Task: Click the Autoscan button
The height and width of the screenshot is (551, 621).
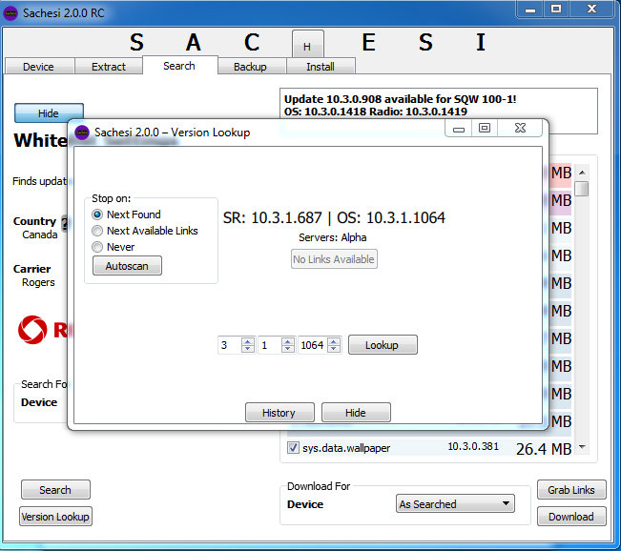Action: click(127, 266)
